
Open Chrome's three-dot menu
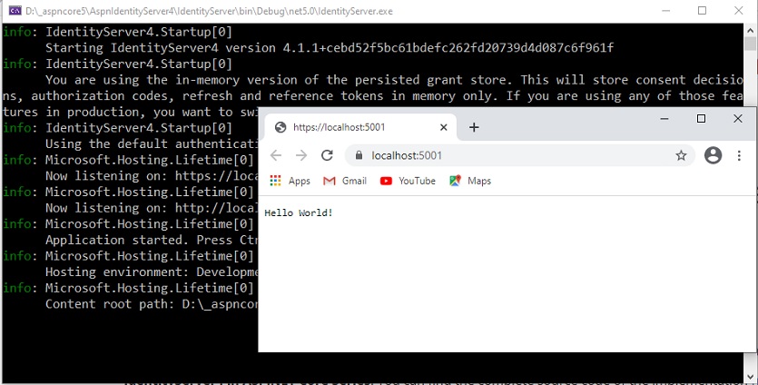point(739,155)
